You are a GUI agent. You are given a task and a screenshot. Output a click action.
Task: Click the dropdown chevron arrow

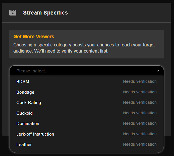(158, 71)
